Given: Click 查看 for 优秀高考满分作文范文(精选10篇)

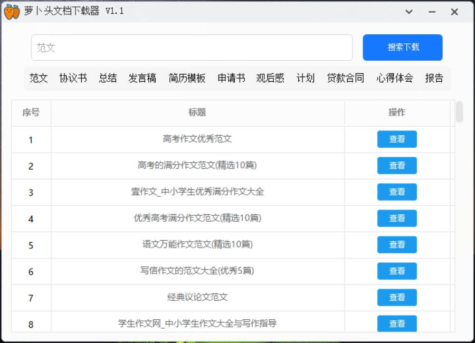Looking at the screenshot, I should [x=397, y=218].
